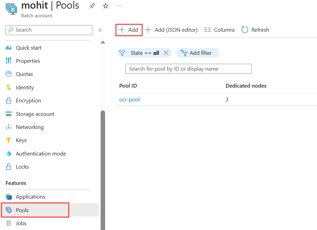
Task: Add mohit to favorites via star icon
Action: (x=105, y=6)
